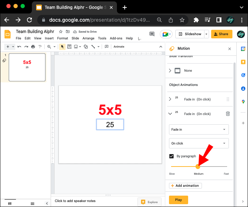Hide the menus with collapse arrow
The image size is (248, 207).
pos(160,47)
